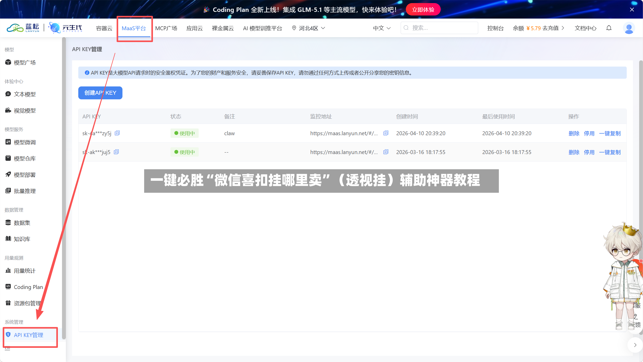The image size is (643, 362).
Task: Collapse the sidebar using the bottom toggle icon
Action: pyautogui.click(x=7, y=348)
